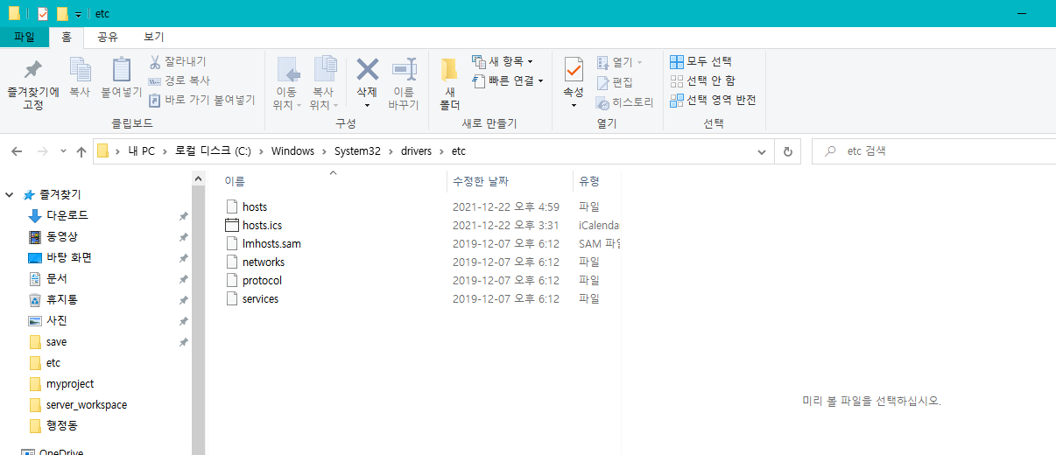
Task: Click the Back navigation arrow
Action: (17, 151)
